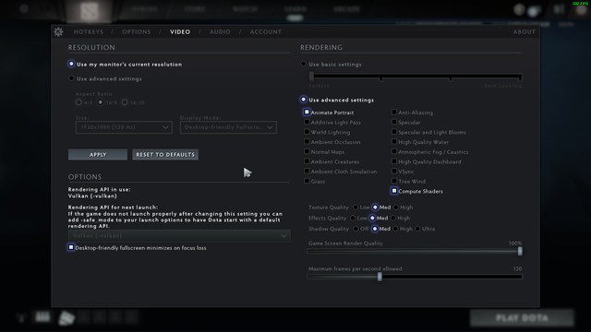Set Texture Quality to High

point(396,207)
